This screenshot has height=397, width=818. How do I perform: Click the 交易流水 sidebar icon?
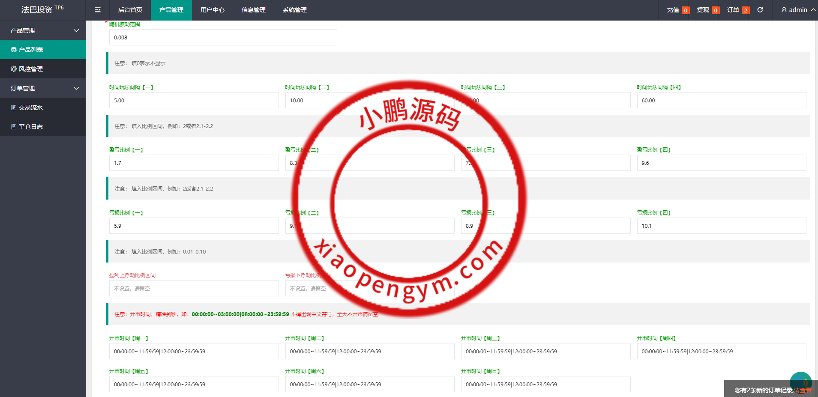pos(13,107)
